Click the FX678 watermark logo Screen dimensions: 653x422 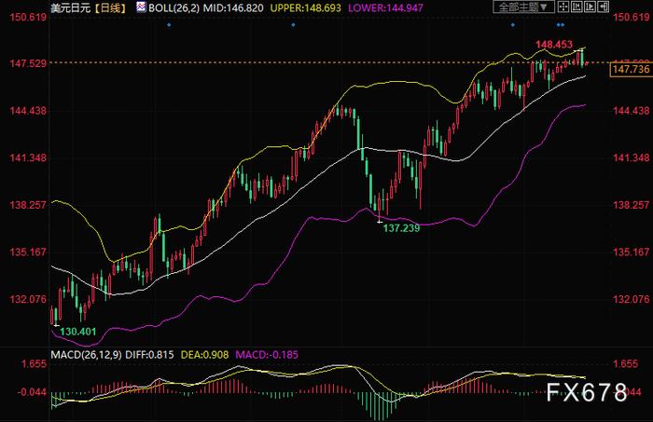point(587,392)
